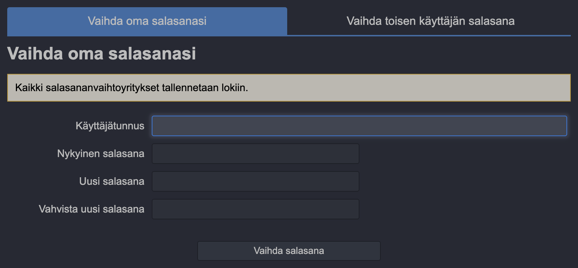Click the Vahvista uusi salasana field
This screenshot has height=268, width=578.
click(x=255, y=209)
